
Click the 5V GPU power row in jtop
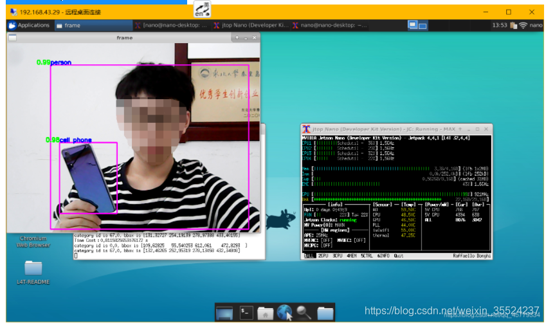[x=453, y=215]
